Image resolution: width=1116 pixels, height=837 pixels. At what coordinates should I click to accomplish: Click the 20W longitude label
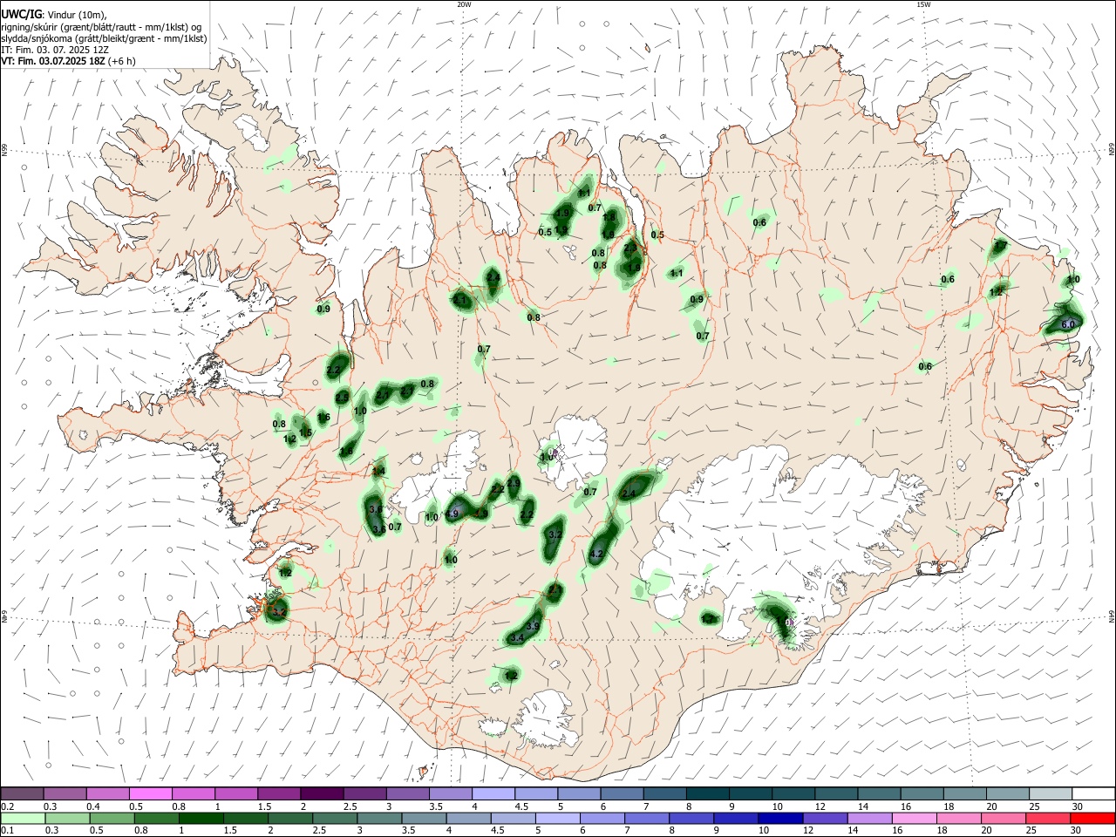coord(465,4)
